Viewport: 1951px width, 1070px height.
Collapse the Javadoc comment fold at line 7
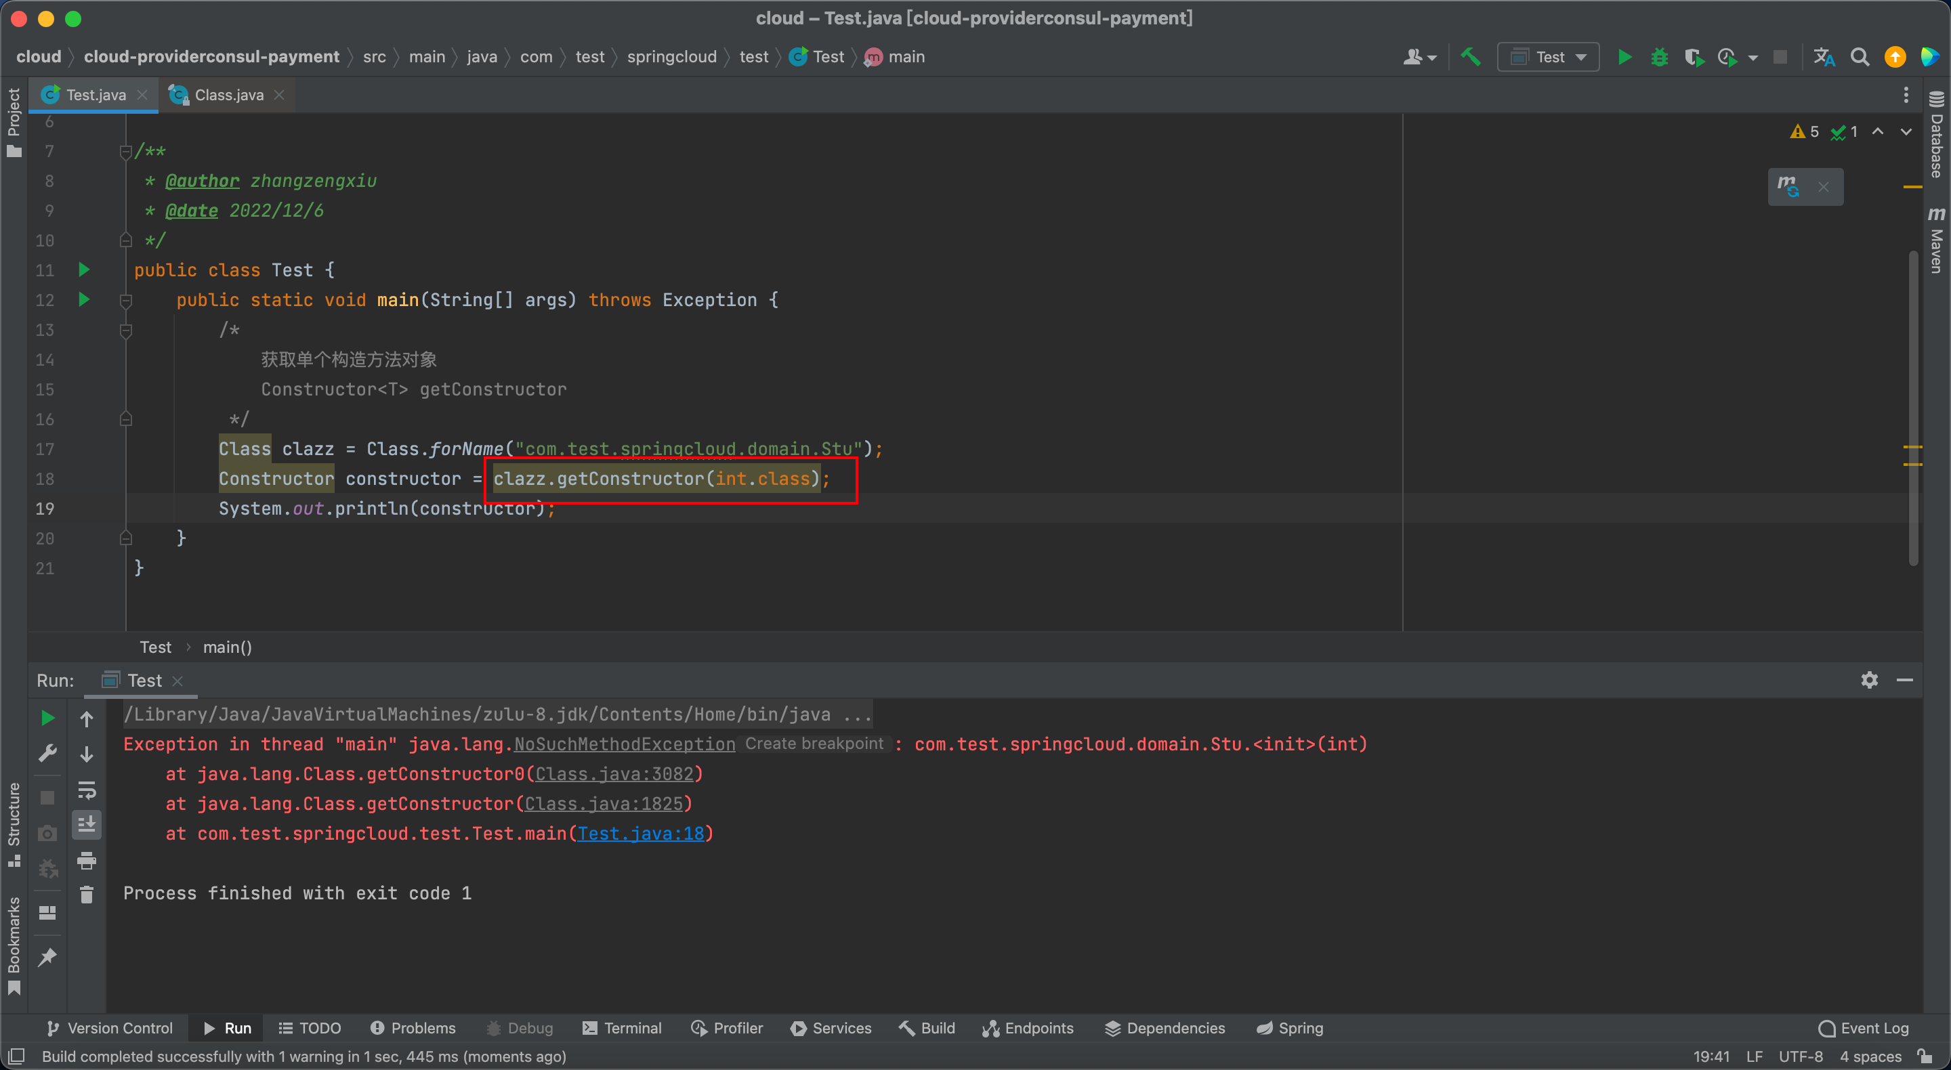pos(126,152)
